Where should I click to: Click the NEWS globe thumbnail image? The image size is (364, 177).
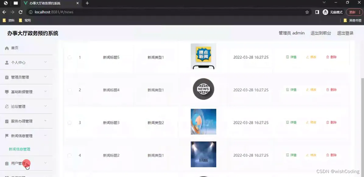203,89
